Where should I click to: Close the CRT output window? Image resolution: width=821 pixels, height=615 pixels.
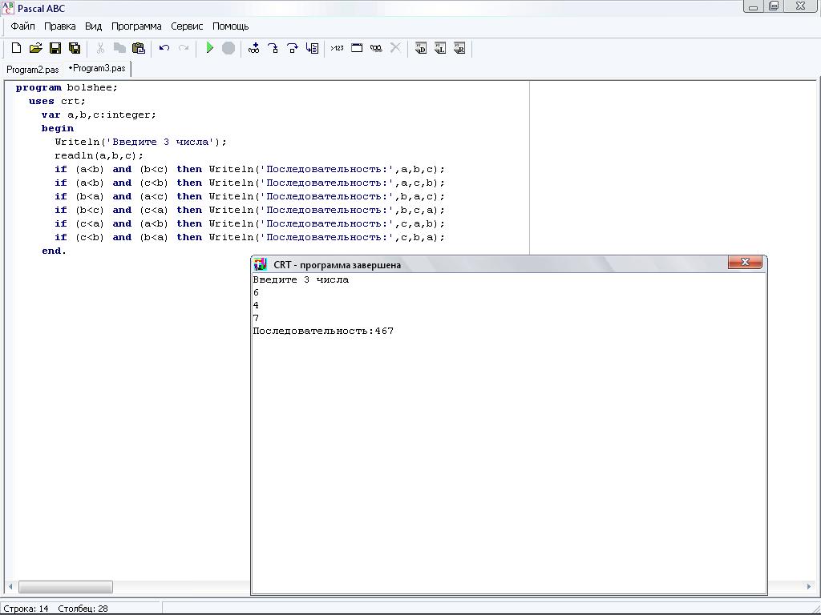click(x=745, y=263)
